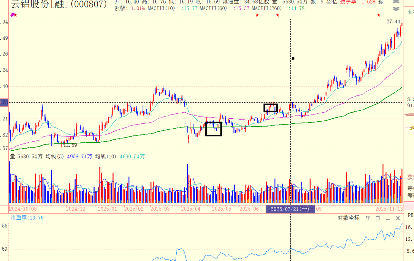Click the 27.44 high price label
Image resolution: width=414 pixels, height=261 pixels.
(393, 22)
